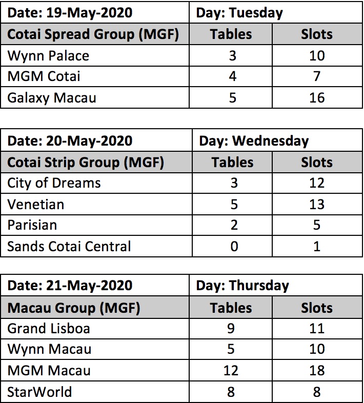Select Grand Lisboa tables value 9
364x403 pixels.
coord(231,329)
